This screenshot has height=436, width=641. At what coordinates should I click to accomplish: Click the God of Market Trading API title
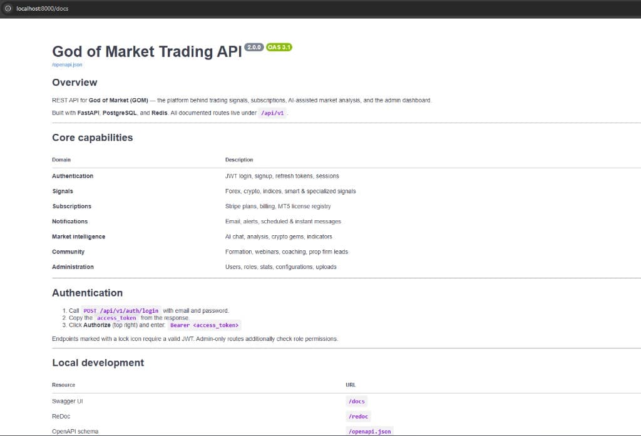point(147,51)
